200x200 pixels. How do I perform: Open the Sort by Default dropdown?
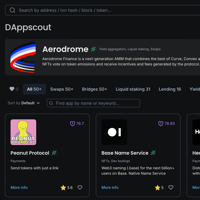(x=24, y=103)
